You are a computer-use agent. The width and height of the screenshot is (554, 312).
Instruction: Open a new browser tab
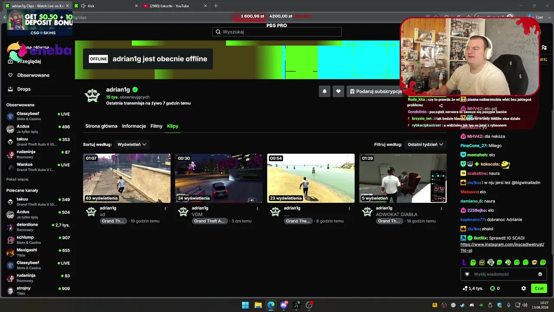click(x=216, y=6)
